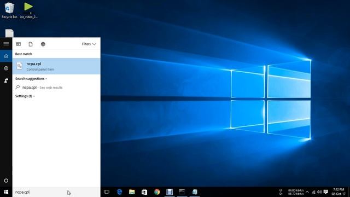
Task: Click the network speed meter in taskbar
Action: [x=291, y=192]
